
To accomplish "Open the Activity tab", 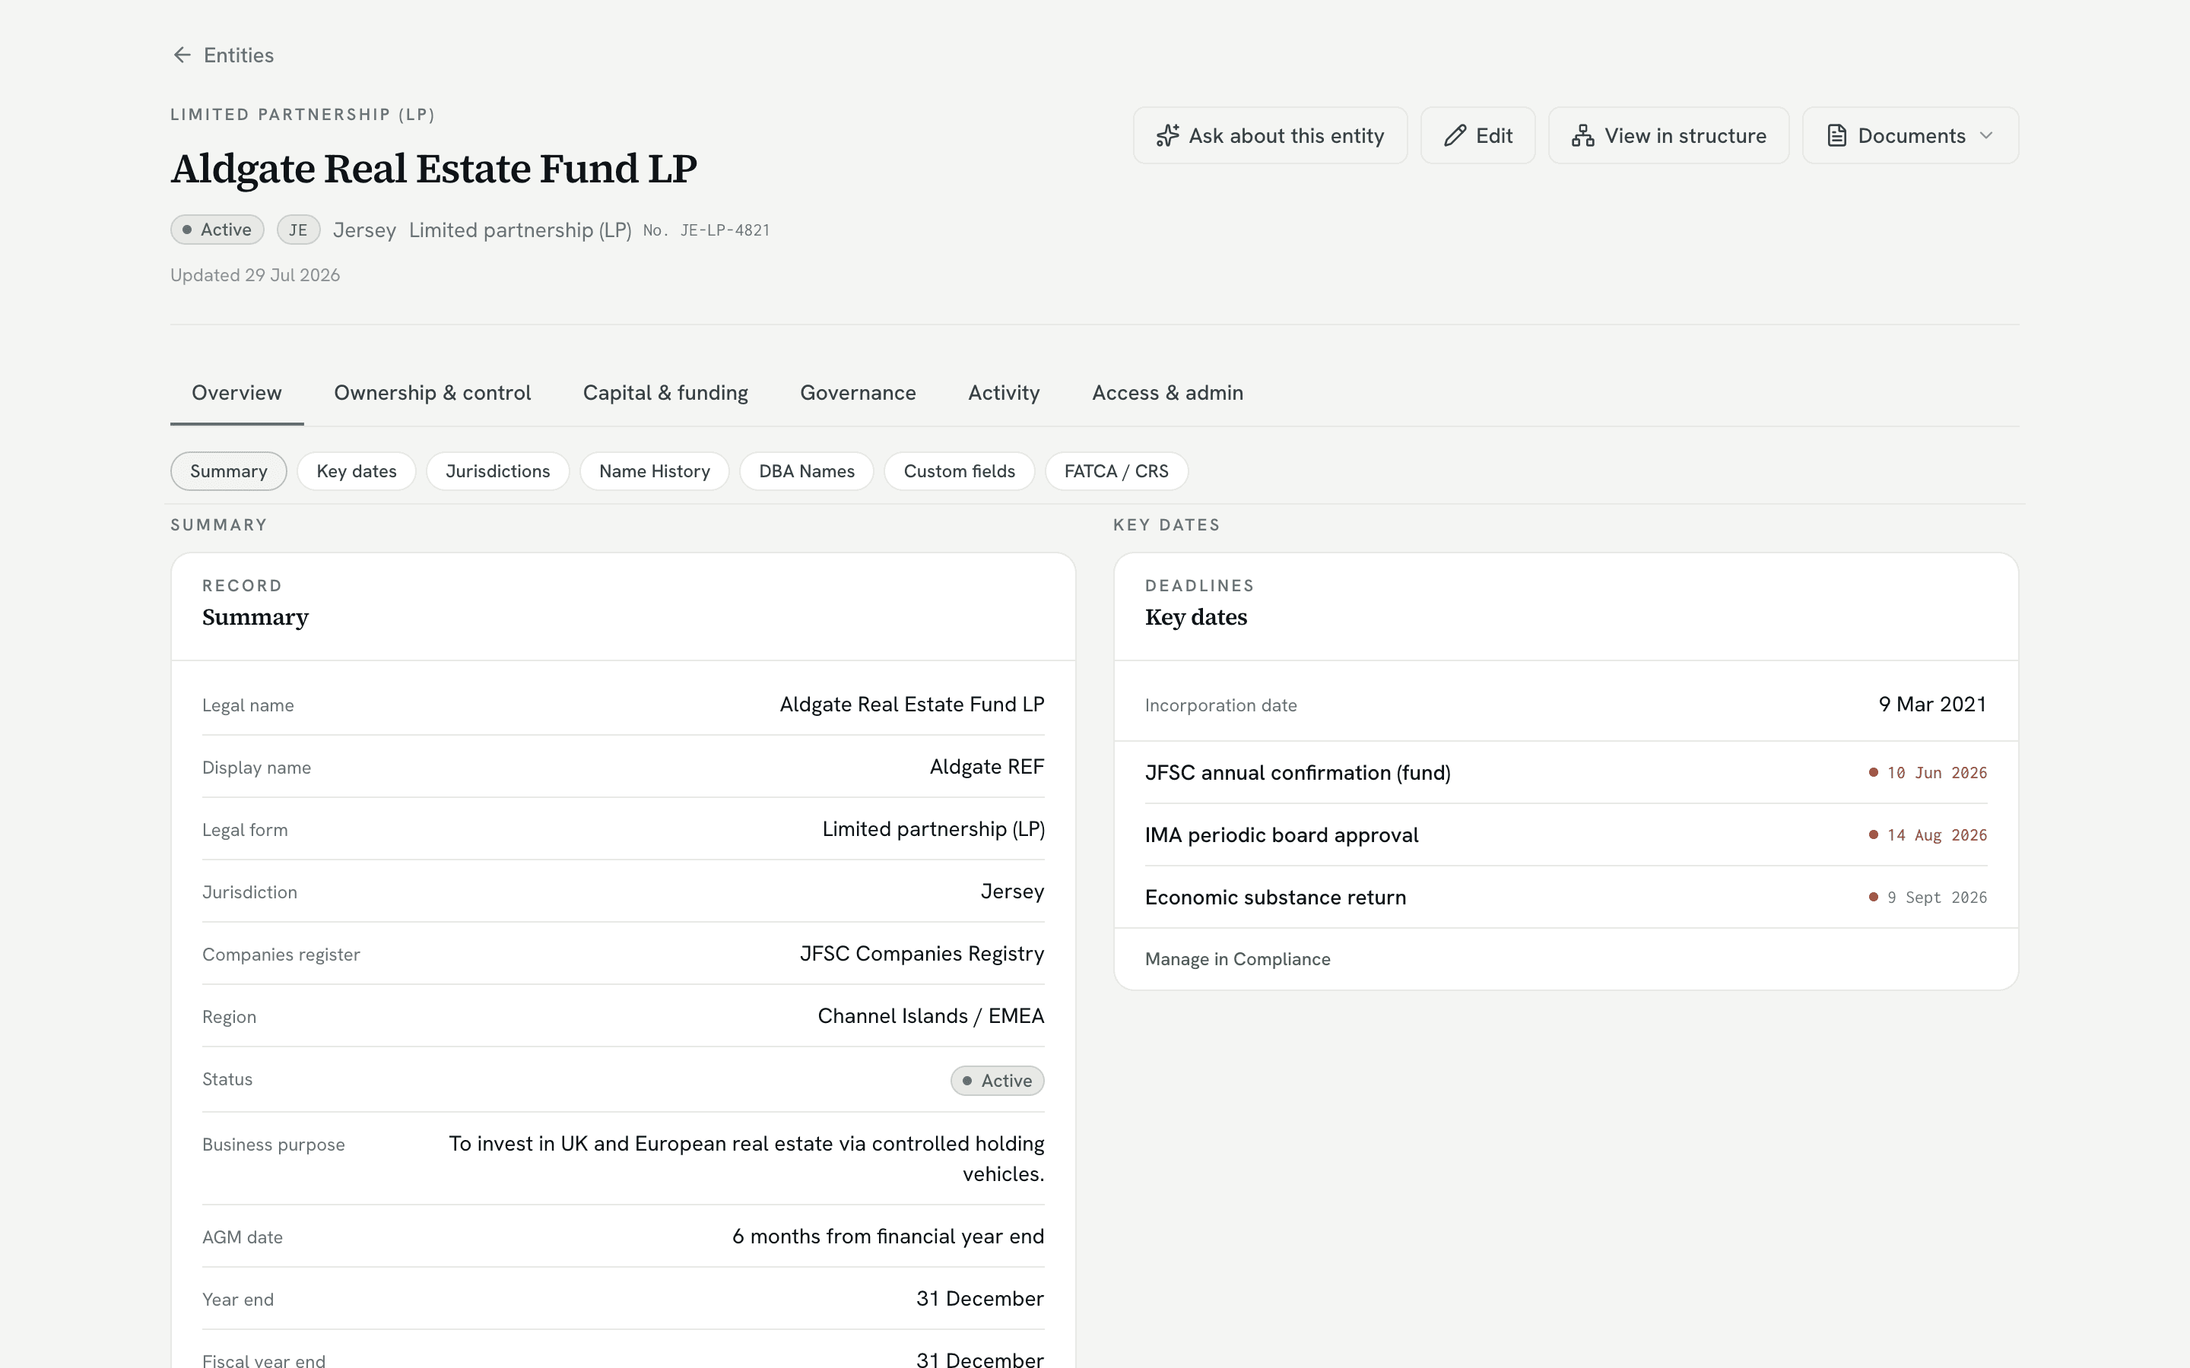I will [1004, 393].
